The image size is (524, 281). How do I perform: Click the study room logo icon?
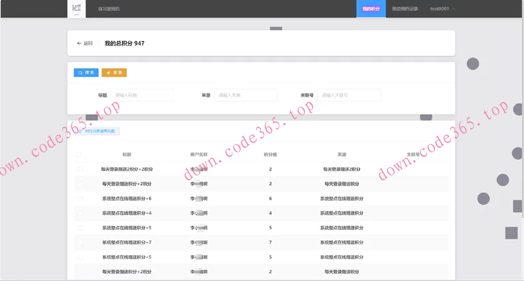click(x=76, y=8)
